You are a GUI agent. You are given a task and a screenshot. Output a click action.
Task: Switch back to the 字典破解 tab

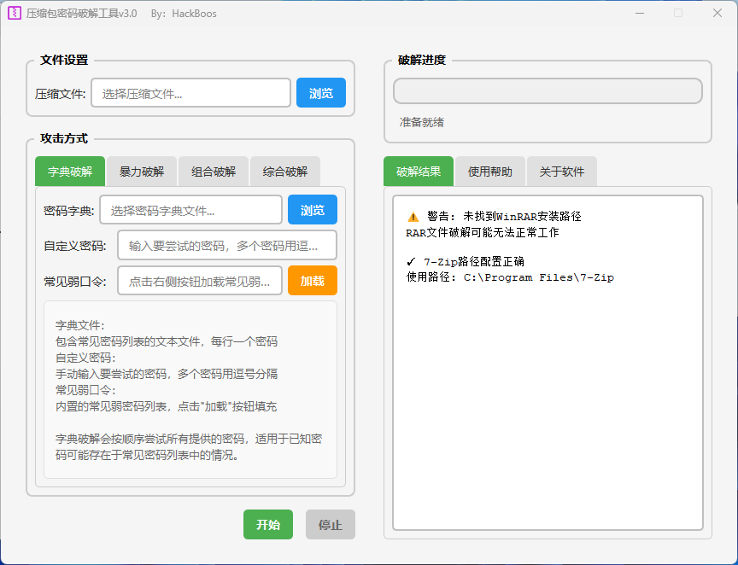pyautogui.click(x=69, y=171)
